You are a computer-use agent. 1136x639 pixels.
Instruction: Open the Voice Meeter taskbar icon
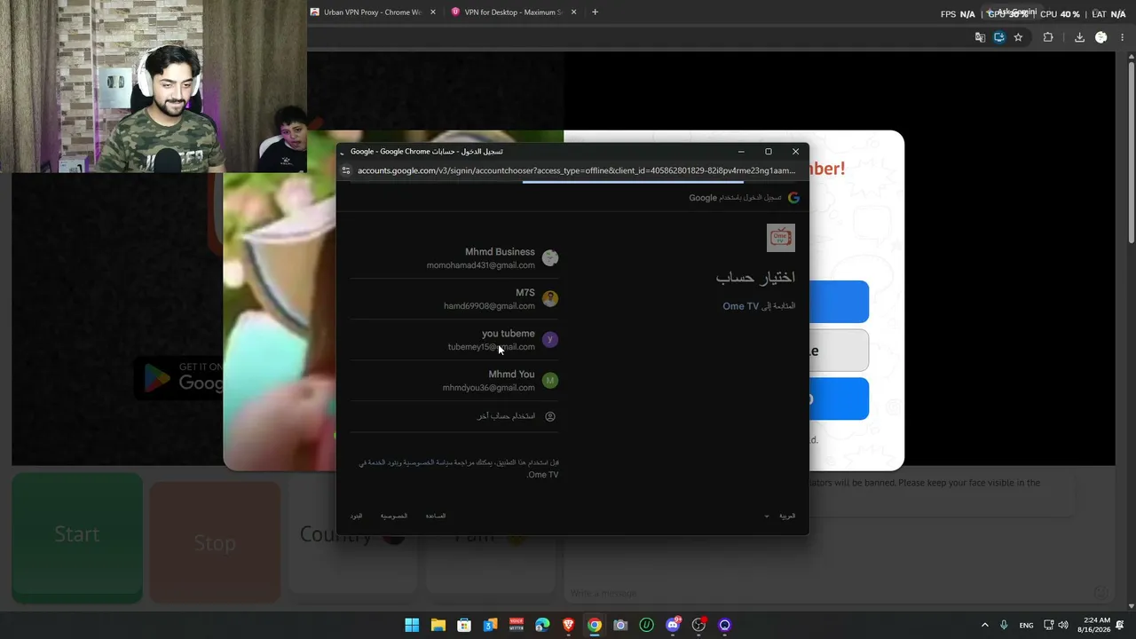517,625
